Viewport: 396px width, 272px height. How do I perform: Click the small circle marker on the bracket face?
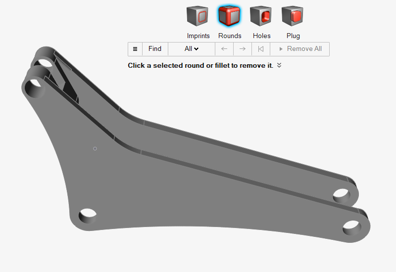[x=95, y=148]
